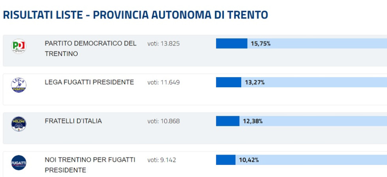Viewport: 387px width, 177px height.
Task: Click the Noi Trentino Fugatti logo
Action: click(x=19, y=162)
